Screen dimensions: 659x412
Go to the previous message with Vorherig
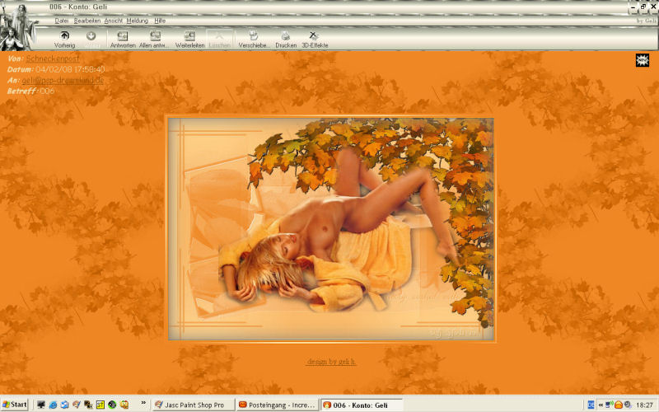tap(64, 40)
